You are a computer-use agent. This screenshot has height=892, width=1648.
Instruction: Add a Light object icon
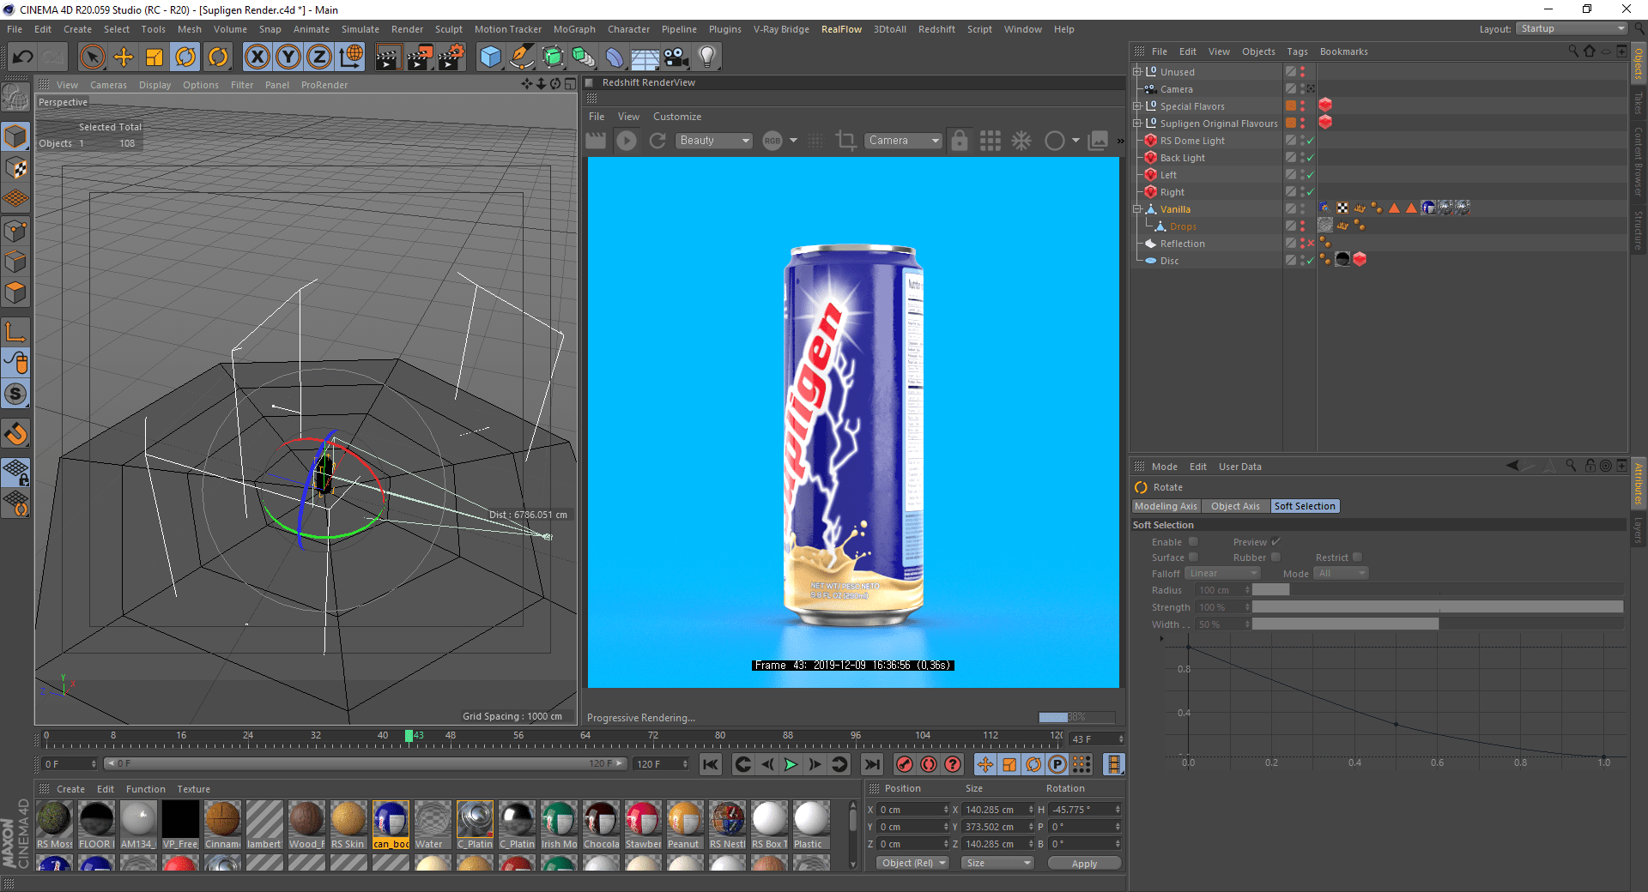pyautogui.click(x=707, y=57)
